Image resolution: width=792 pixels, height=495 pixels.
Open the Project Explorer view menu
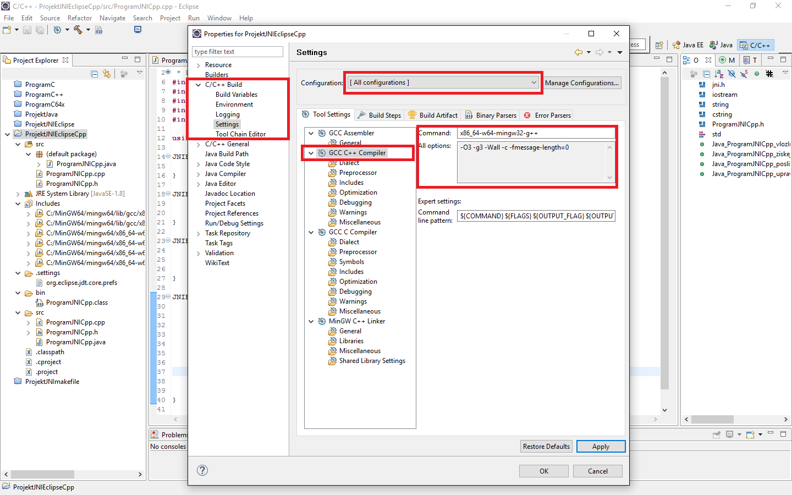[139, 73]
